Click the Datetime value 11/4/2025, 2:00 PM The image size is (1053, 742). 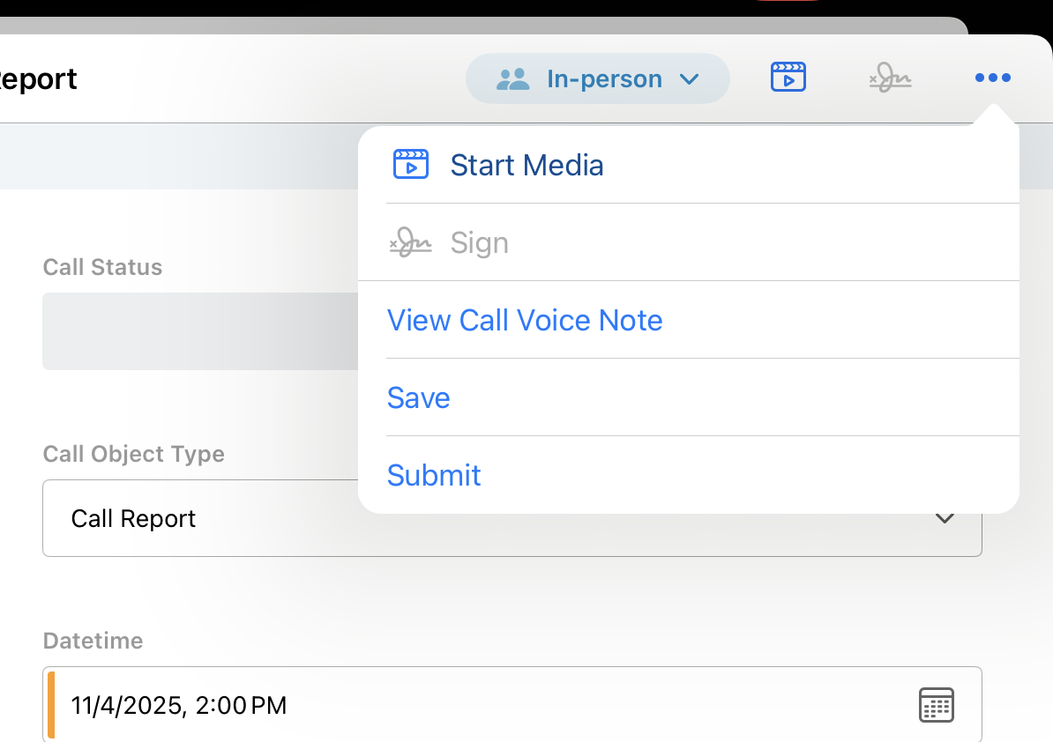[x=179, y=705]
